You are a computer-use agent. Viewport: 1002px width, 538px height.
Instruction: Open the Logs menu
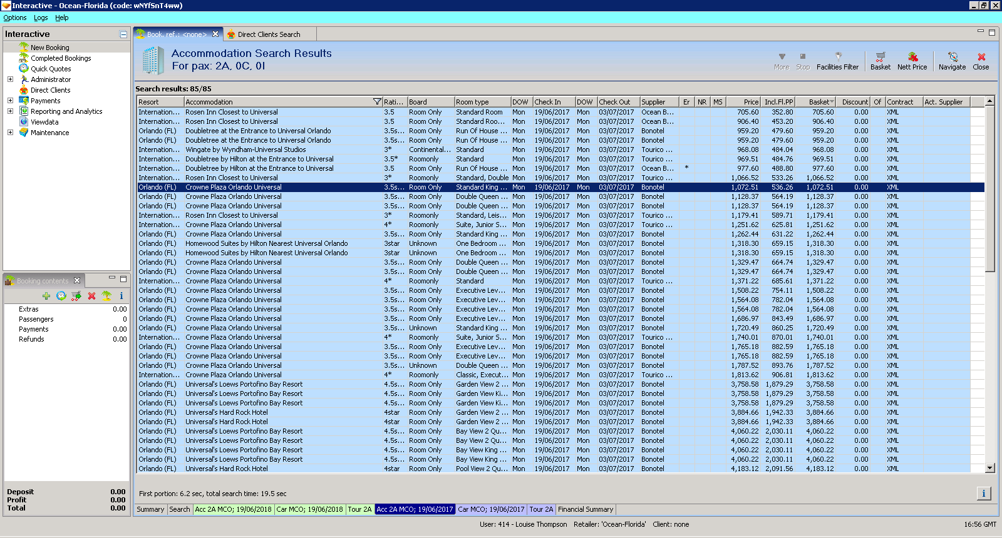[x=41, y=18]
